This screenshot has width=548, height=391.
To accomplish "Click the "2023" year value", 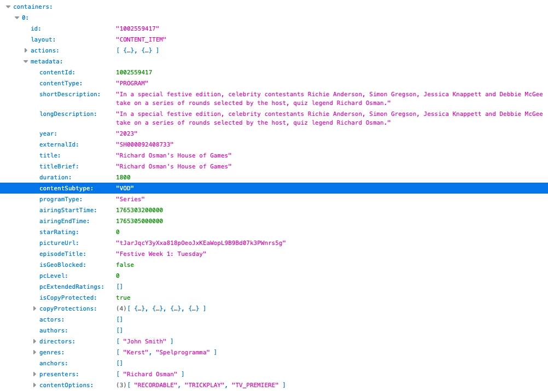I will 126,133.
